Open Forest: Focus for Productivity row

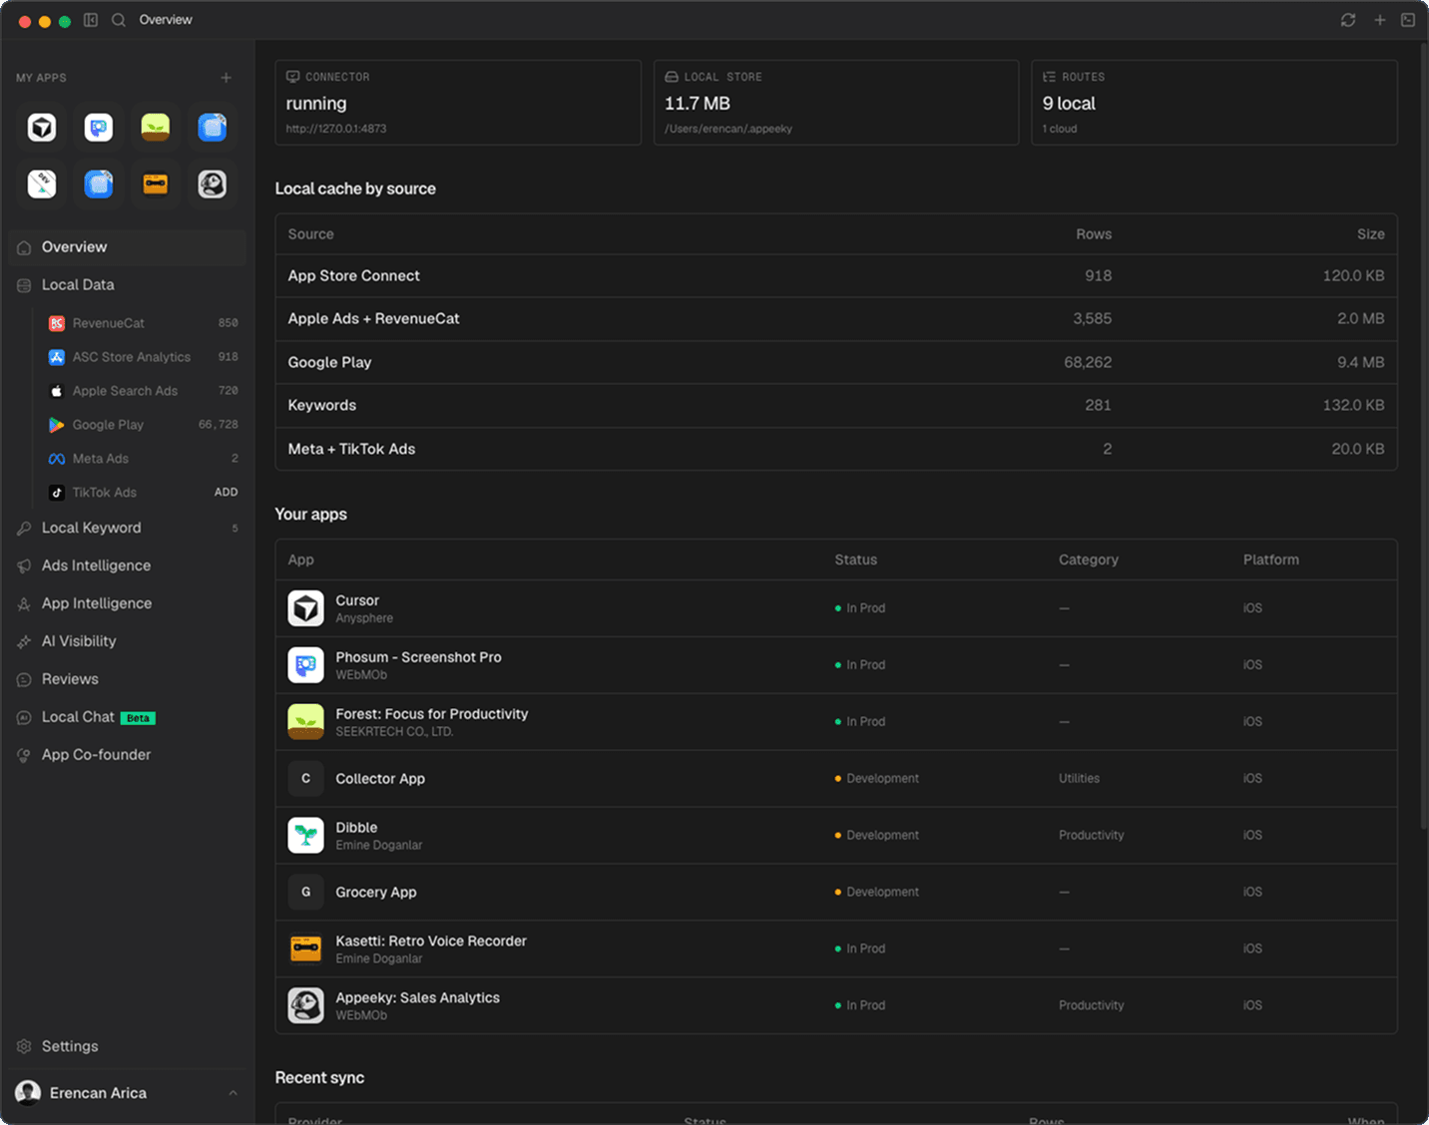(836, 722)
